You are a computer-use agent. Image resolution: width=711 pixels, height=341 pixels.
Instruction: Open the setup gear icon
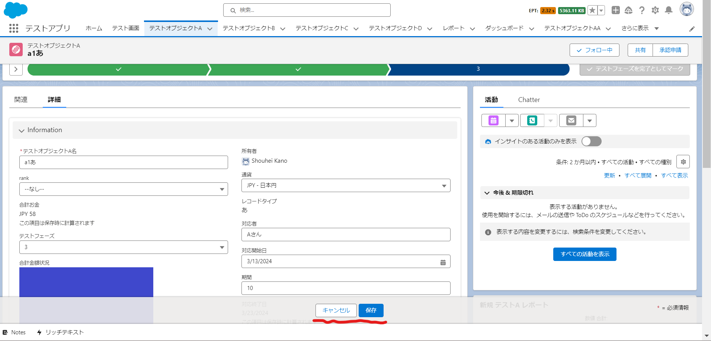click(x=655, y=10)
